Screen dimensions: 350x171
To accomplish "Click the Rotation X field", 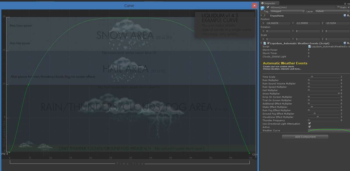I will pyautogui.click(x=279, y=31).
